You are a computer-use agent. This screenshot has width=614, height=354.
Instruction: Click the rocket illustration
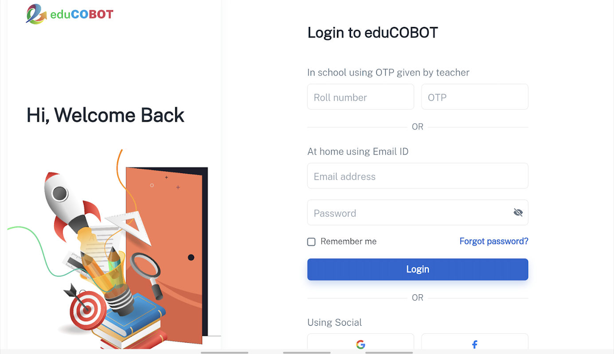[70, 204]
